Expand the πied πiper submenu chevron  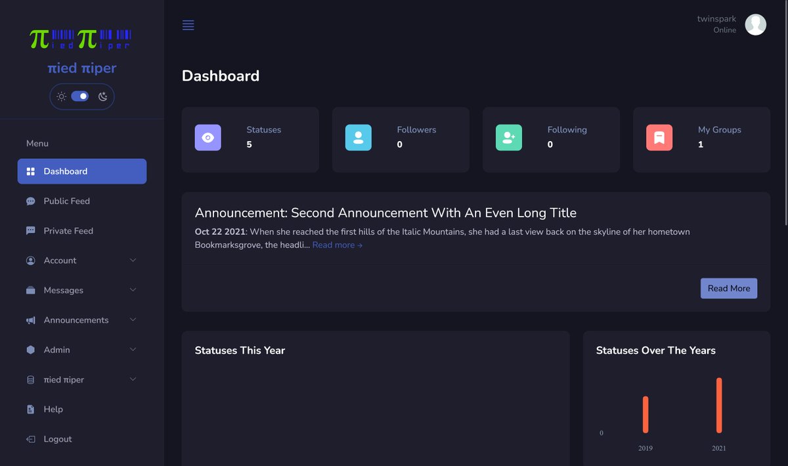coord(133,379)
